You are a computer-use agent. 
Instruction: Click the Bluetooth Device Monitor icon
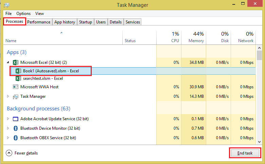[16, 128]
